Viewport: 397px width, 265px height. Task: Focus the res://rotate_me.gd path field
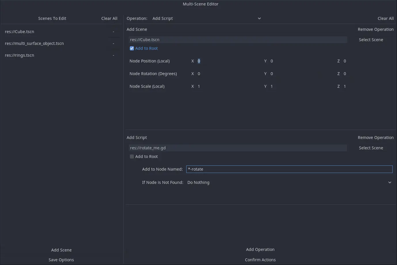point(238,148)
